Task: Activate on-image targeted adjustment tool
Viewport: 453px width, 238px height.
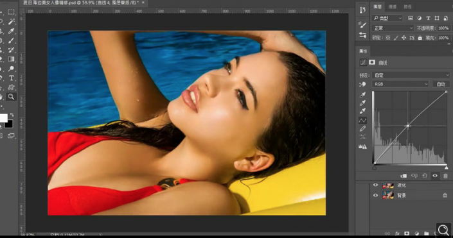Action: pos(362,84)
